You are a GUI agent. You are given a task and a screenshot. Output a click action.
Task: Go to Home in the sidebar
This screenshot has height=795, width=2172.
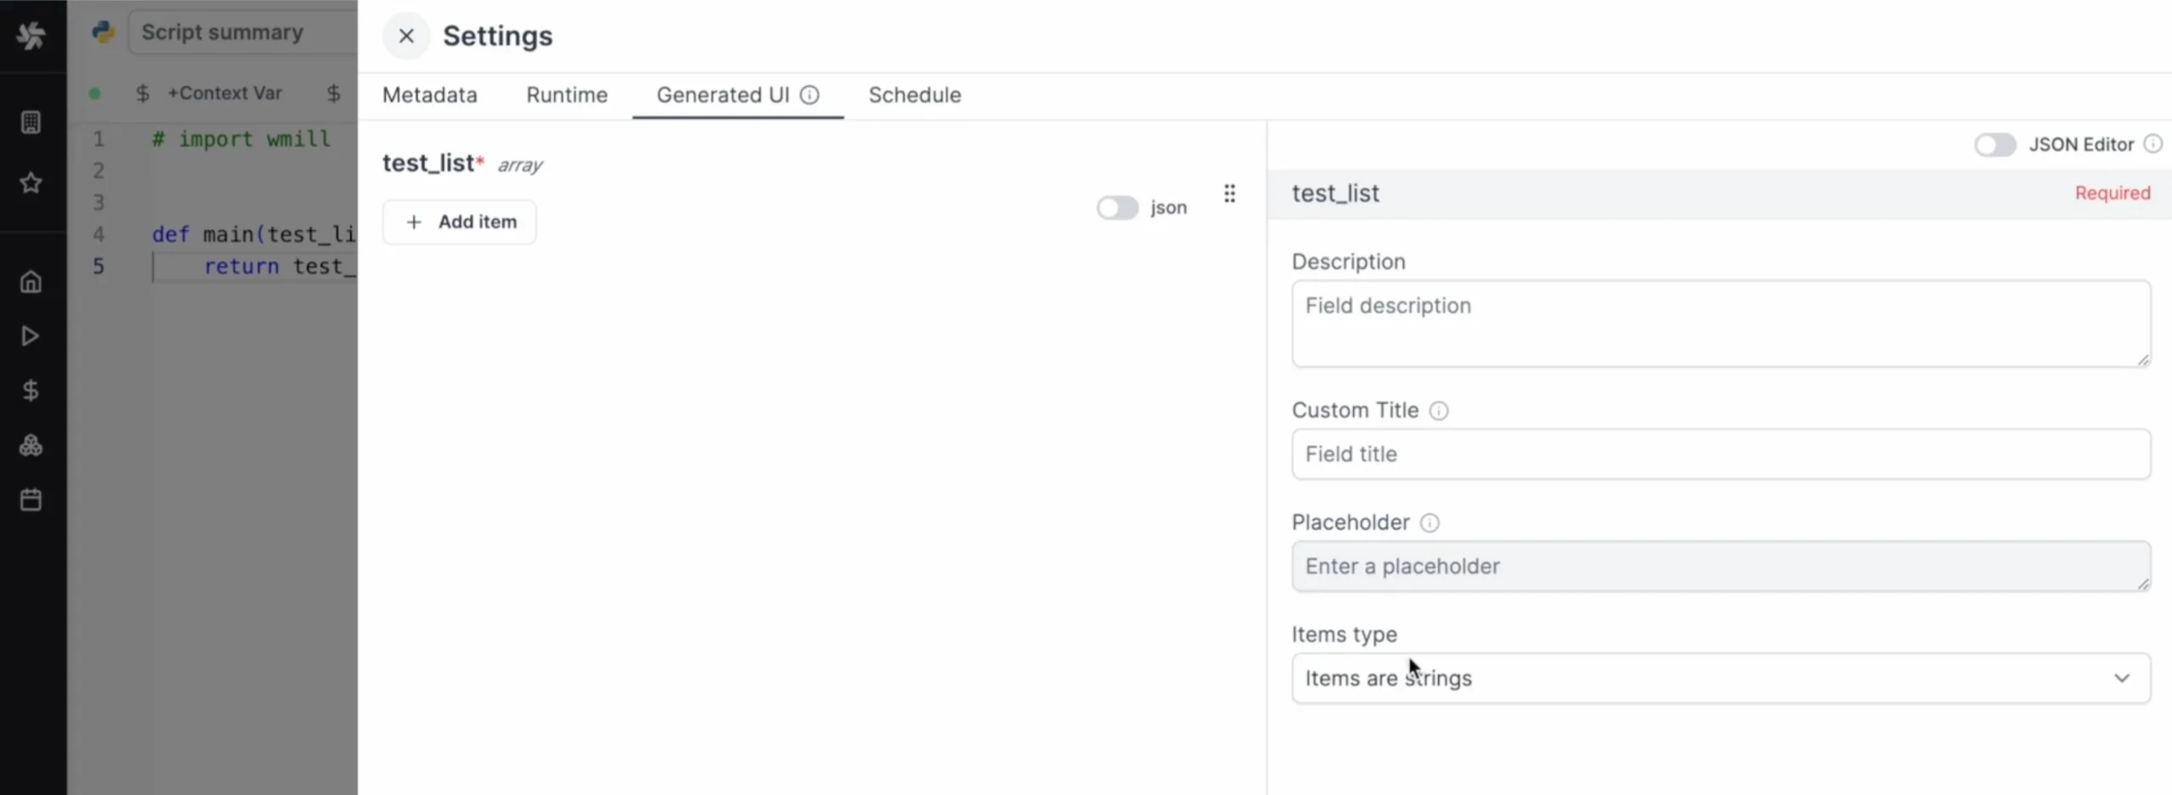(x=31, y=282)
